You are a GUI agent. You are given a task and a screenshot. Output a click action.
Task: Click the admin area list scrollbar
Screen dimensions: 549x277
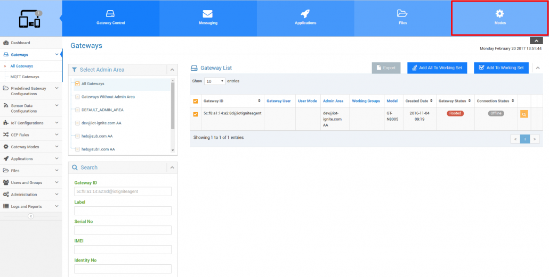[173, 106]
